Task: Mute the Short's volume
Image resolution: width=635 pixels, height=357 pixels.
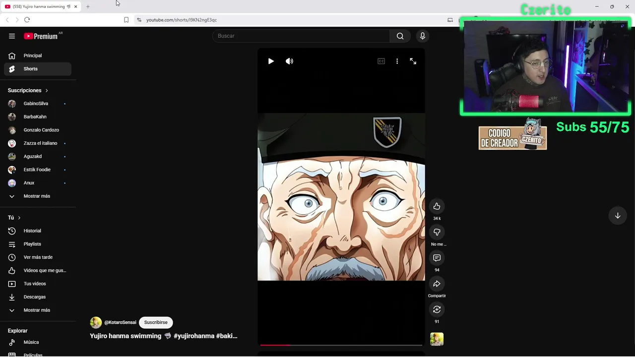Action: 289,61
